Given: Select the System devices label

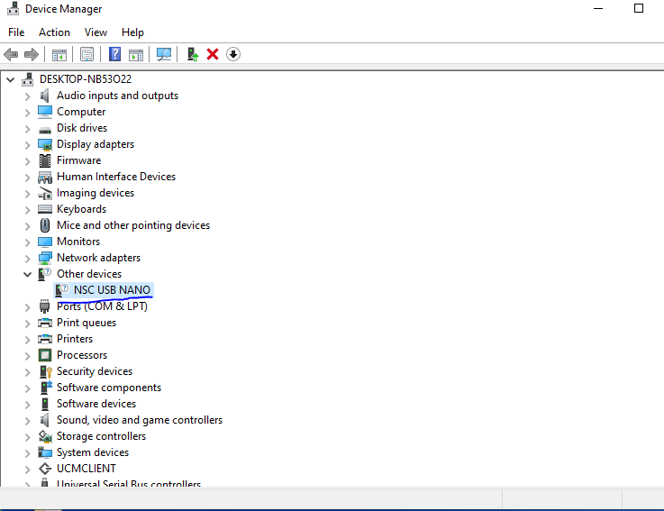Looking at the screenshot, I should click(x=93, y=452).
